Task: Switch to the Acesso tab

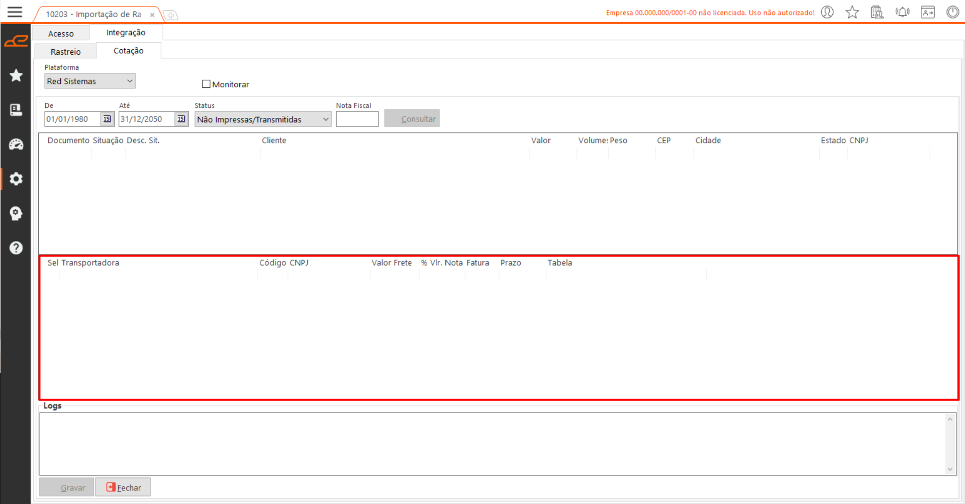Action: (x=61, y=34)
